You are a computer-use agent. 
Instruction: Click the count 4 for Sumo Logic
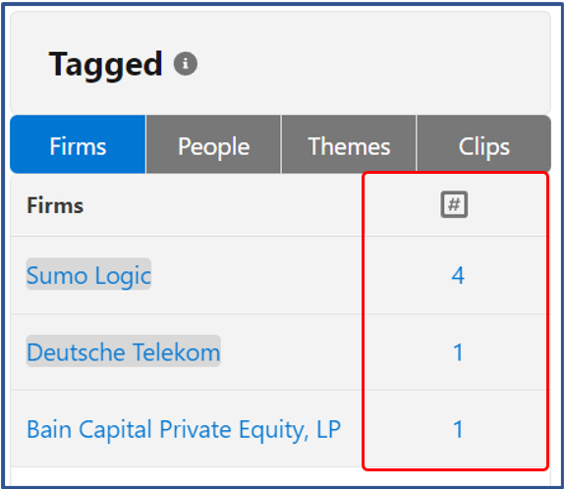point(458,276)
